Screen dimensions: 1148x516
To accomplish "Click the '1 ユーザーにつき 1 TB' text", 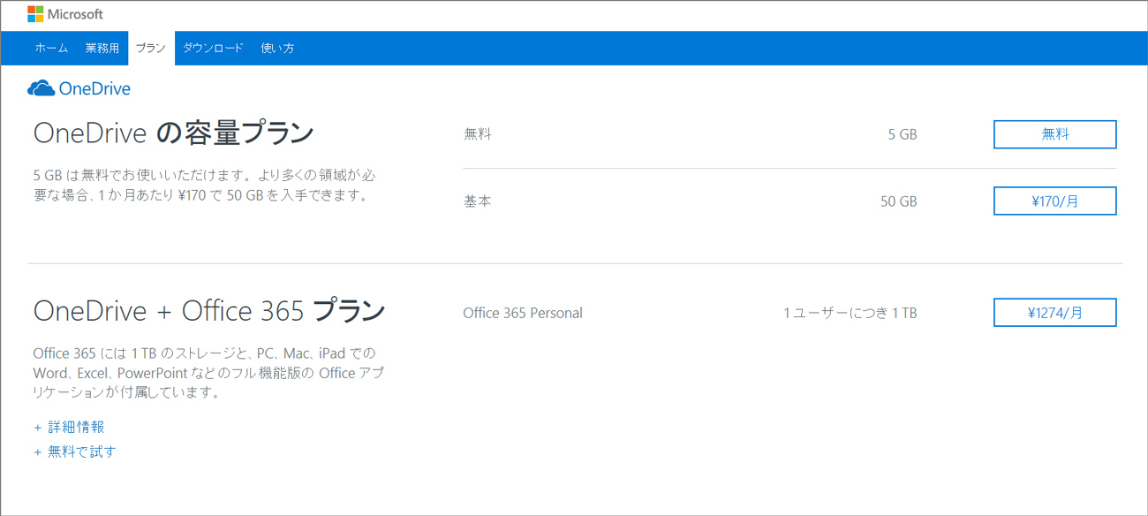I will coord(850,313).
